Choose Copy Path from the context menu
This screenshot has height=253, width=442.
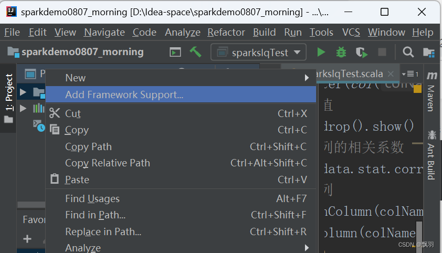pos(181,146)
